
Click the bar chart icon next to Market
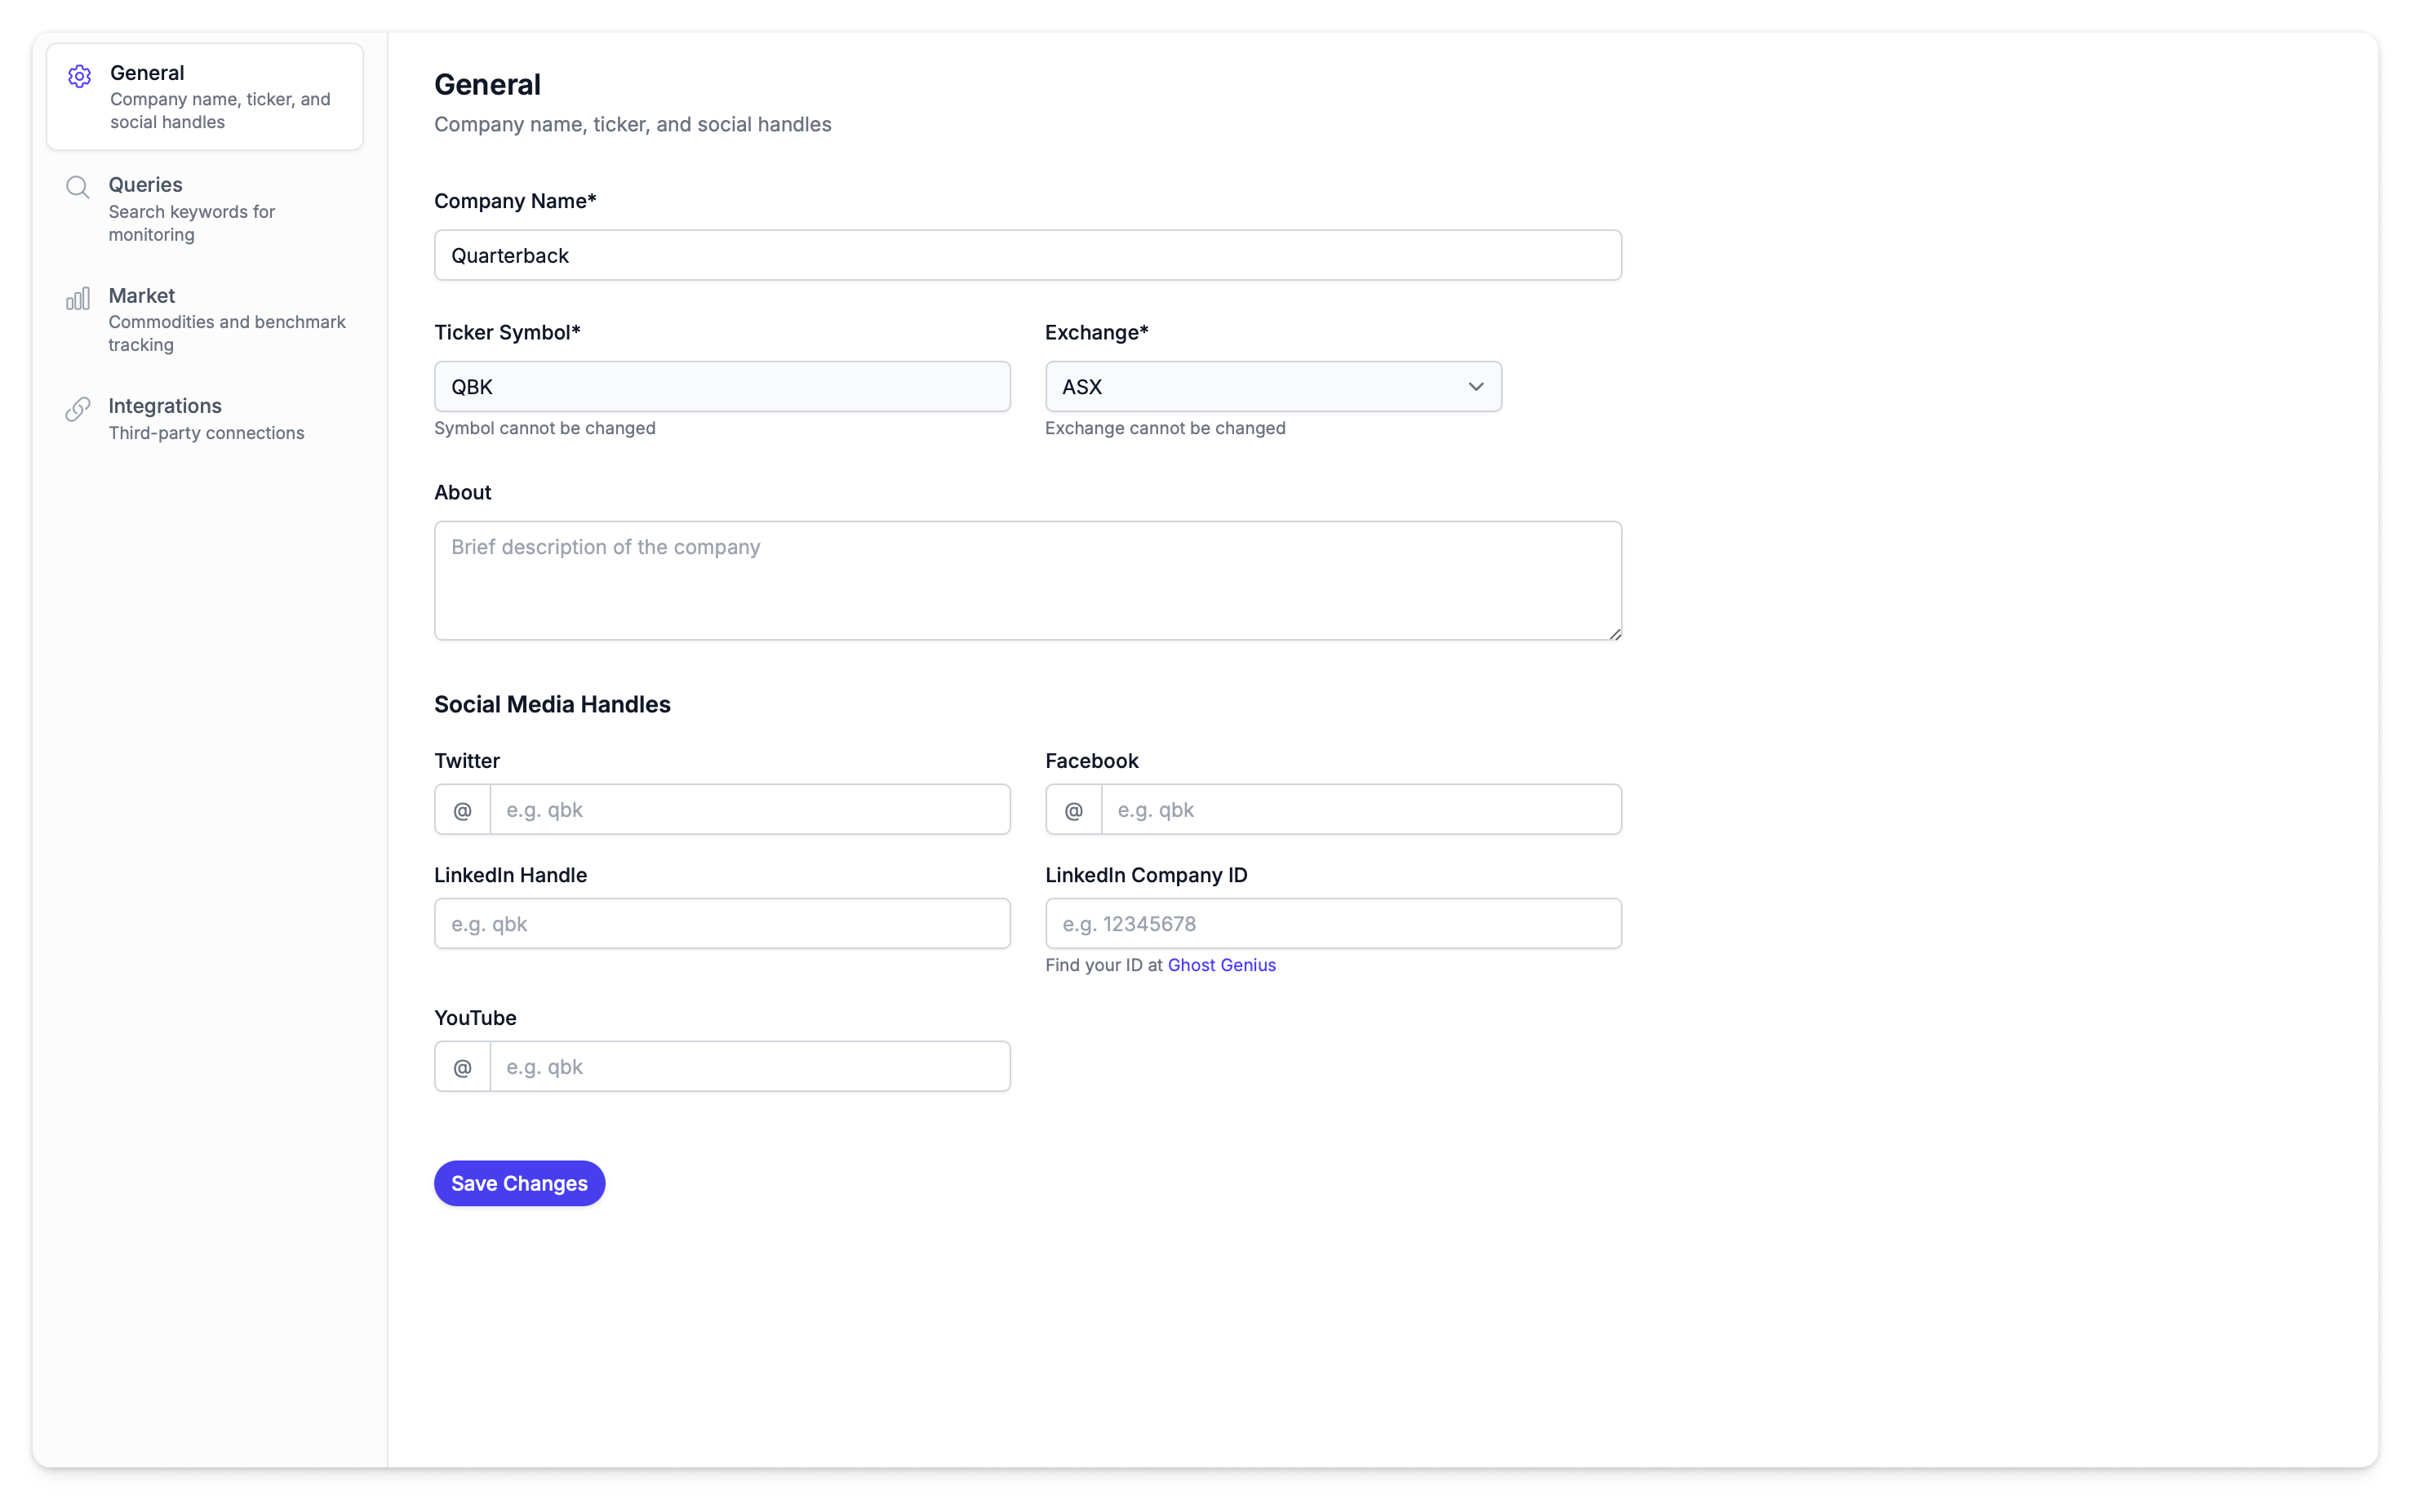78,298
